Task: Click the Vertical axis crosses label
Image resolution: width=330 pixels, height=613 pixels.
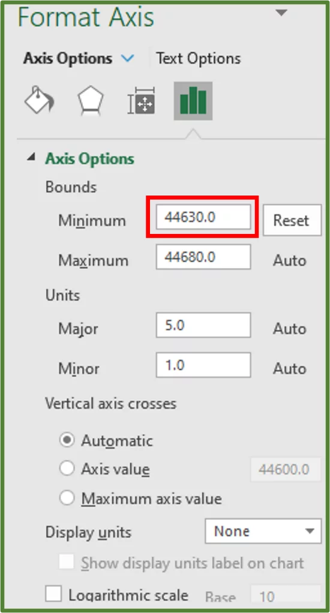Action: [110, 403]
